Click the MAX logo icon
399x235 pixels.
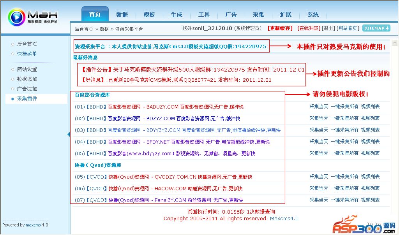16,17
